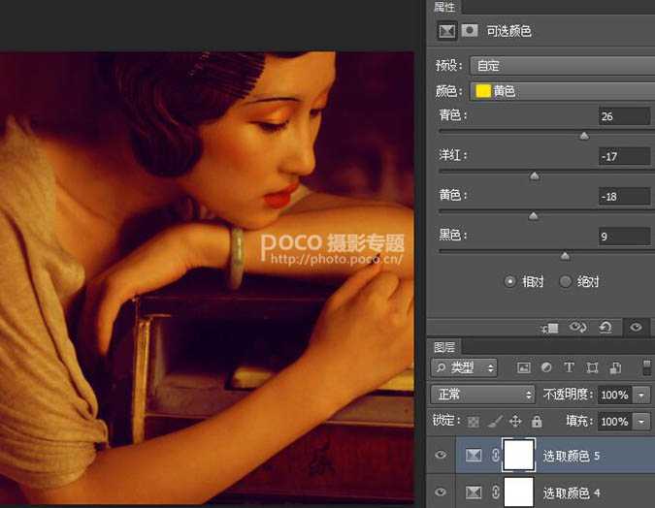Filter layers by type (T) icon

click(569, 368)
